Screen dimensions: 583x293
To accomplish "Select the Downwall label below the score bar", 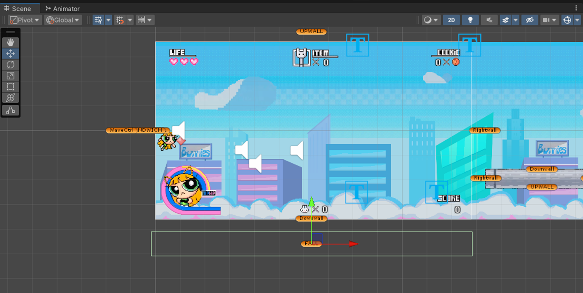I will point(311,218).
